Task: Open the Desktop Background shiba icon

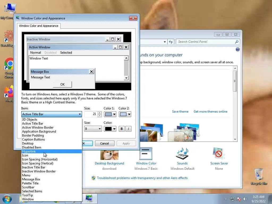Action: (109, 155)
